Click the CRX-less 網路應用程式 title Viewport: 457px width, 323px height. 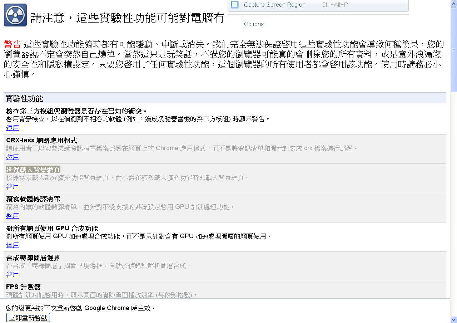[x=41, y=140]
